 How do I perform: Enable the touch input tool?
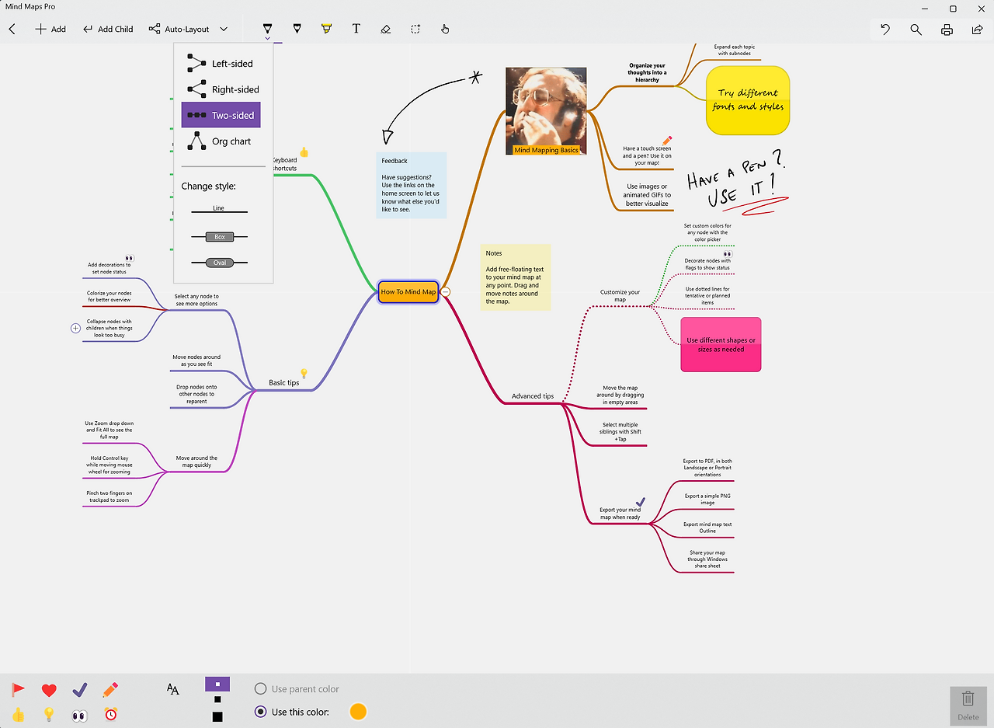(x=445, y=28)
